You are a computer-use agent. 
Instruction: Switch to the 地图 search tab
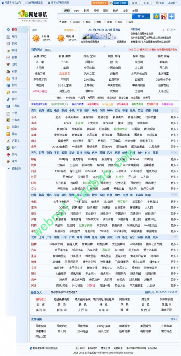click(x=135, y=11)
